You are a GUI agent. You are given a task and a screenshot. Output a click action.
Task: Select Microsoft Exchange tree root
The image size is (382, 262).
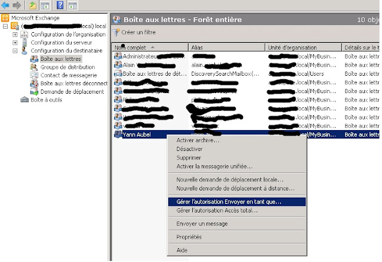(35, 18)
